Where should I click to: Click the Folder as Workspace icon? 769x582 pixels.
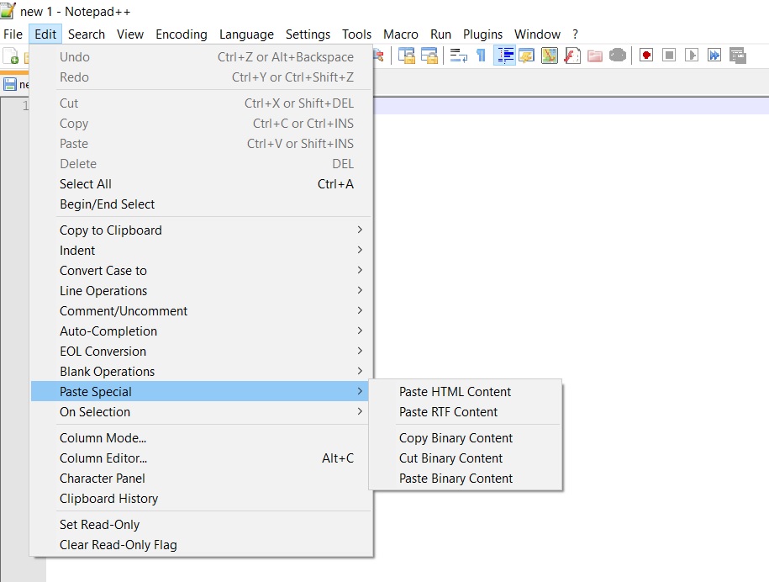tap(595, 56)
